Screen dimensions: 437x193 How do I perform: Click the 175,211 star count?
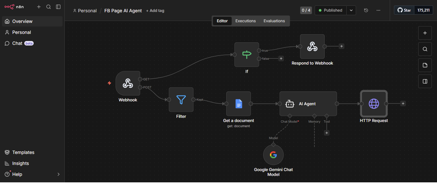tap(423, 10)
